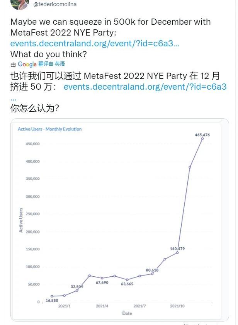Viewport: 238px width, 325px height.
Task: Select the 465,476 peak data point marker
Action: 202,138
